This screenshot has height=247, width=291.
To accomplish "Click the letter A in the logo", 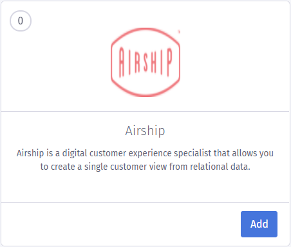I will (122, 62).
